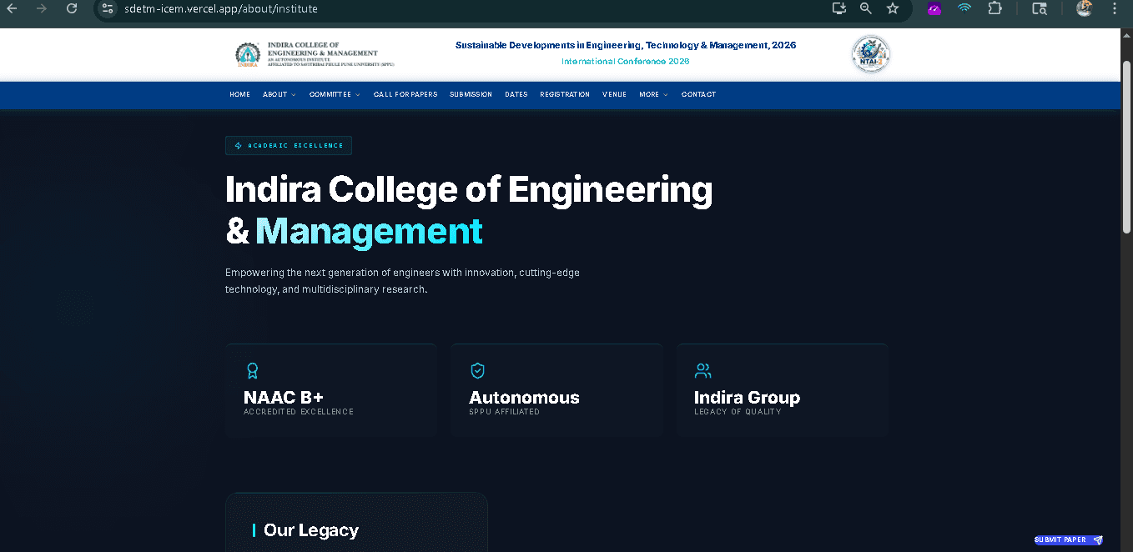Click the ACADEMIC EXCELLENCE badge
The height and width of the screenshot is (552, 1133).
coord(289,146)
